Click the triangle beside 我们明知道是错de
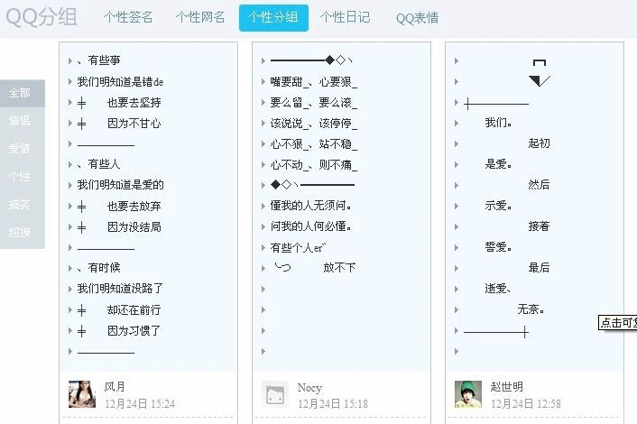Viewport: 637px width, 424px height. point(70,81)
